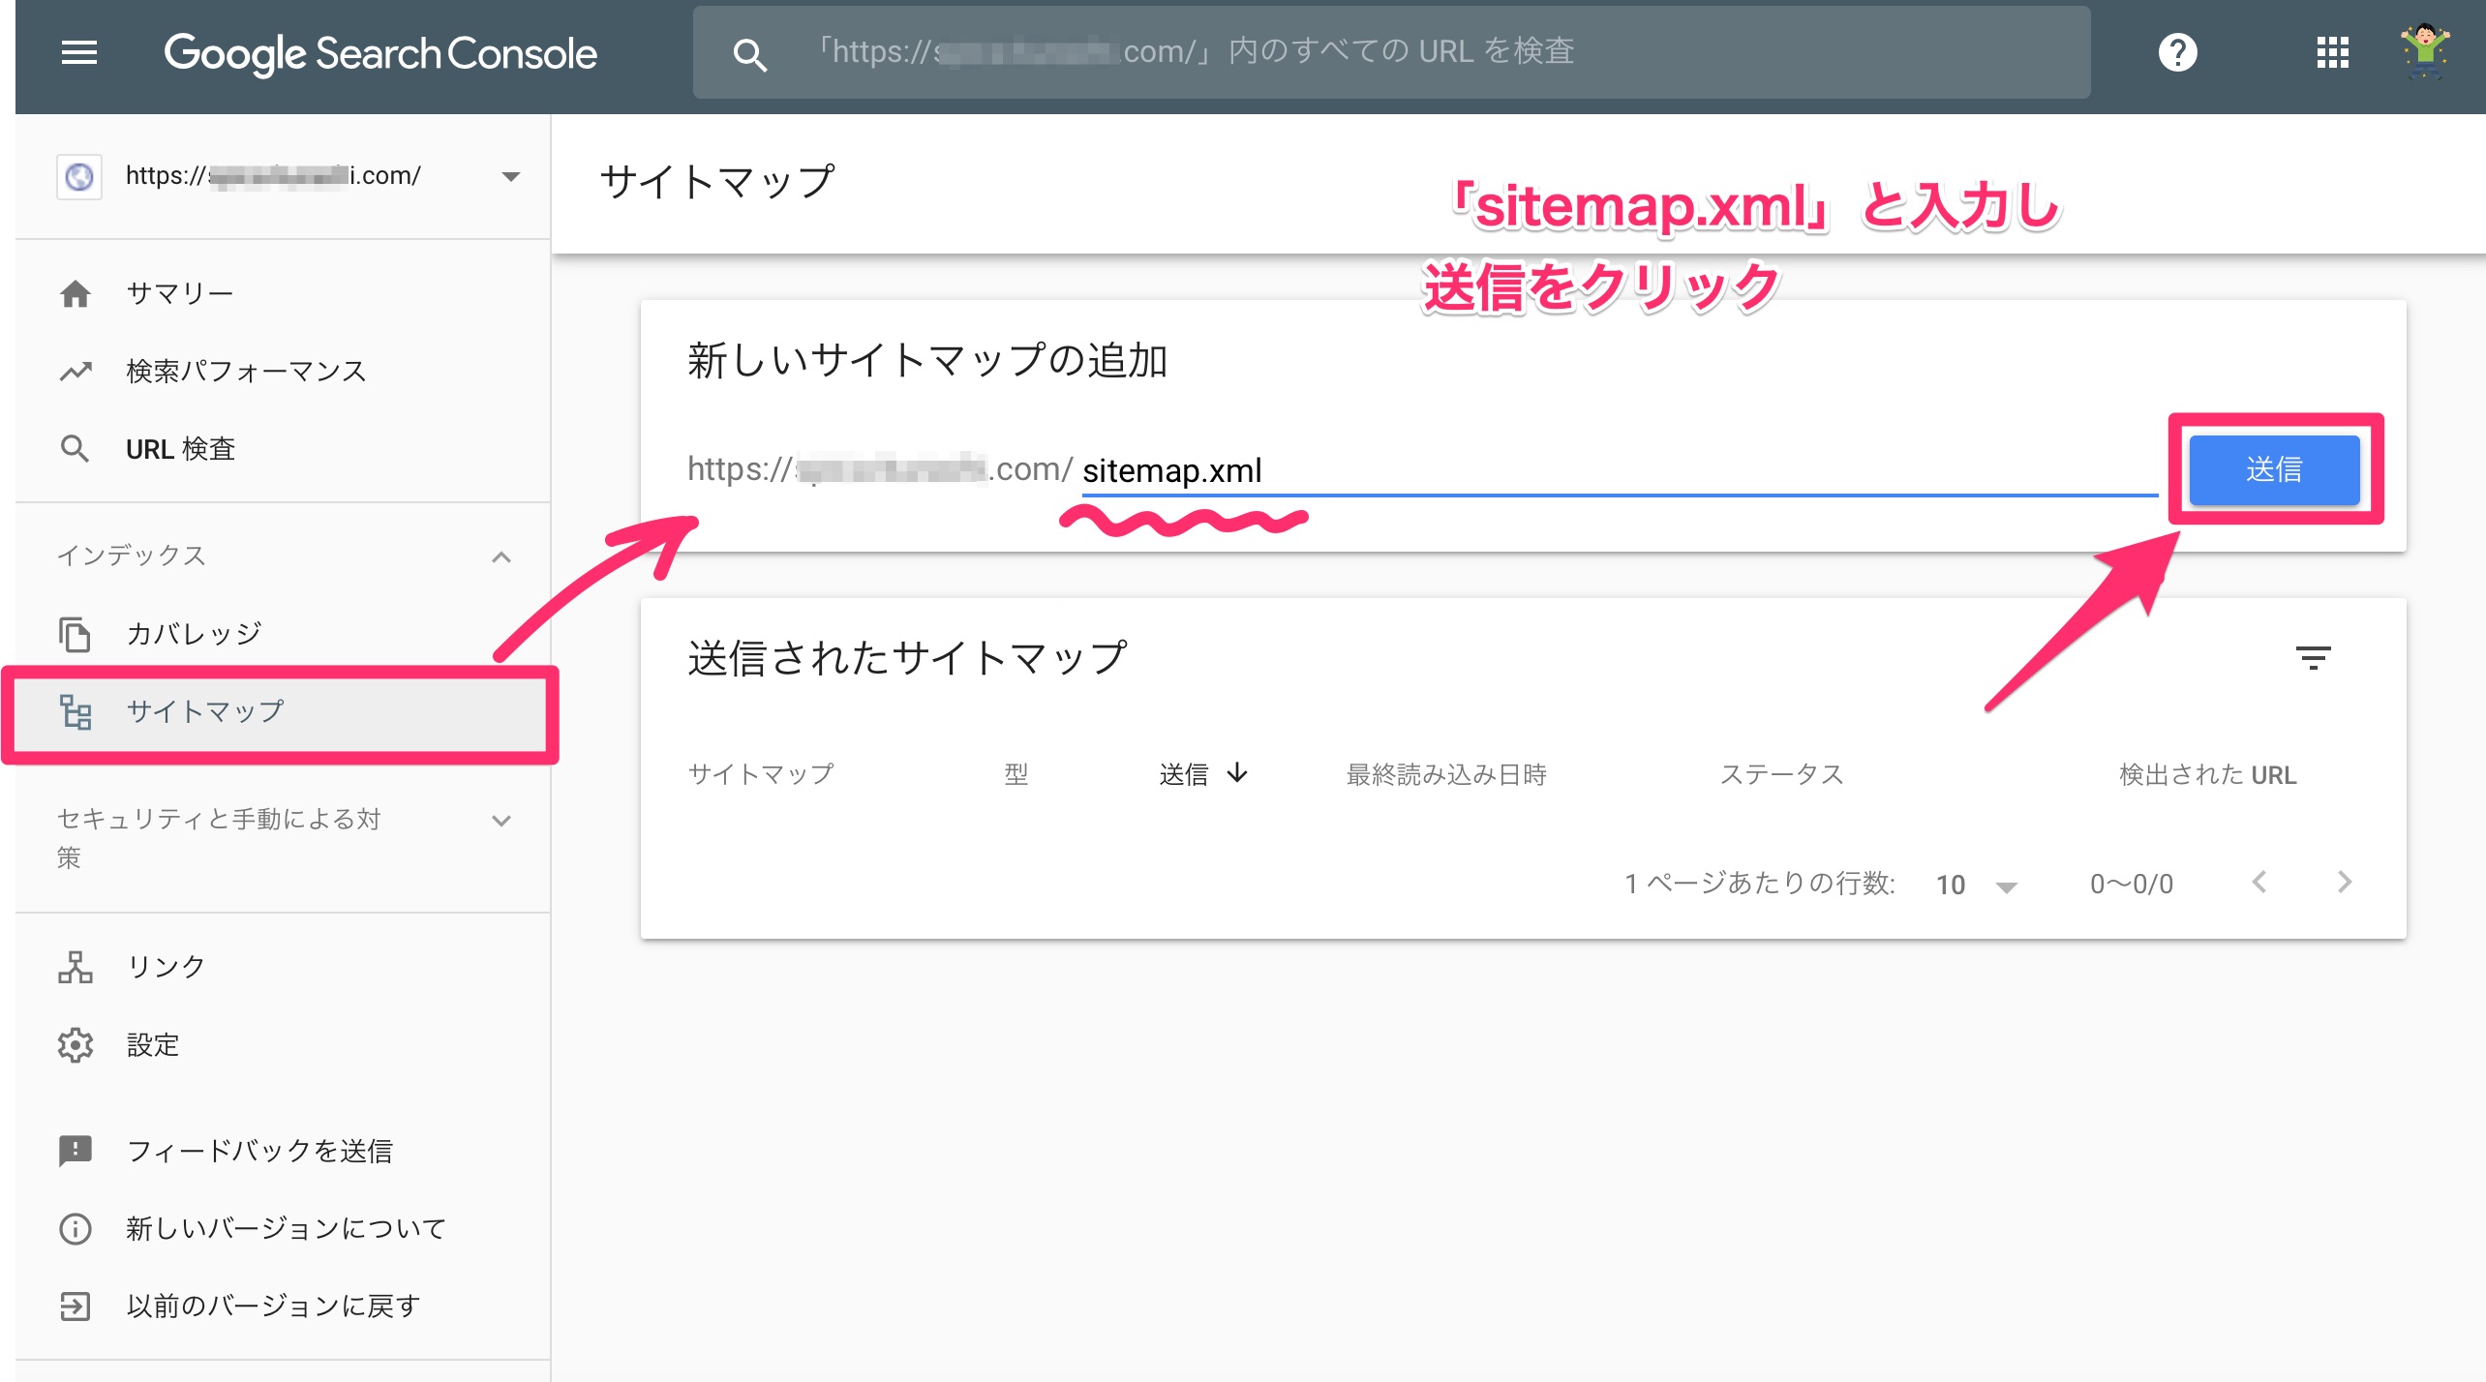Sort by 送信 column arrow

(1237, 772)
